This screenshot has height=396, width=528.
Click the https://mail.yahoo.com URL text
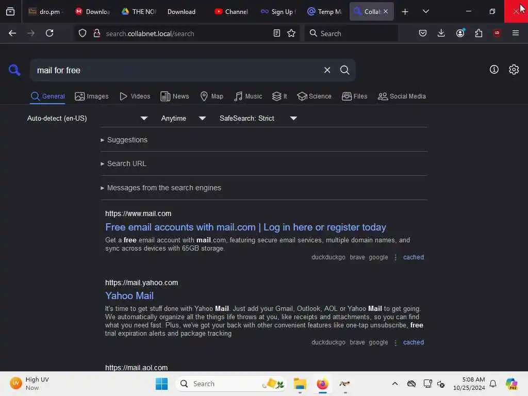click(x=141, y=283)
